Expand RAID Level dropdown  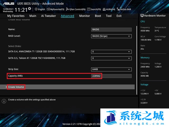(x=111, y=36)
